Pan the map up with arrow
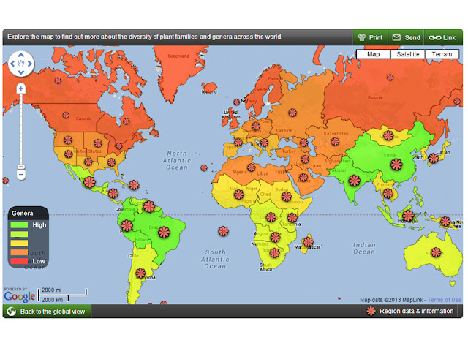This screenshot has width=468, height=351. point(21,55)
